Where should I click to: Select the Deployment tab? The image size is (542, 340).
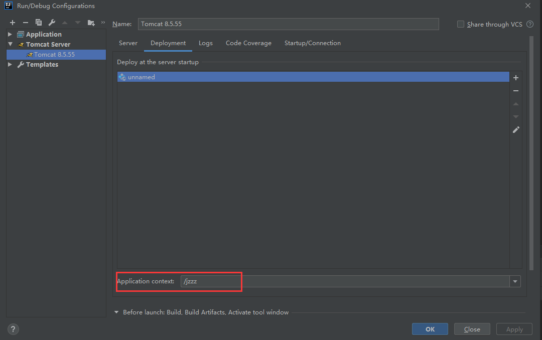click(x=168, y=43)
